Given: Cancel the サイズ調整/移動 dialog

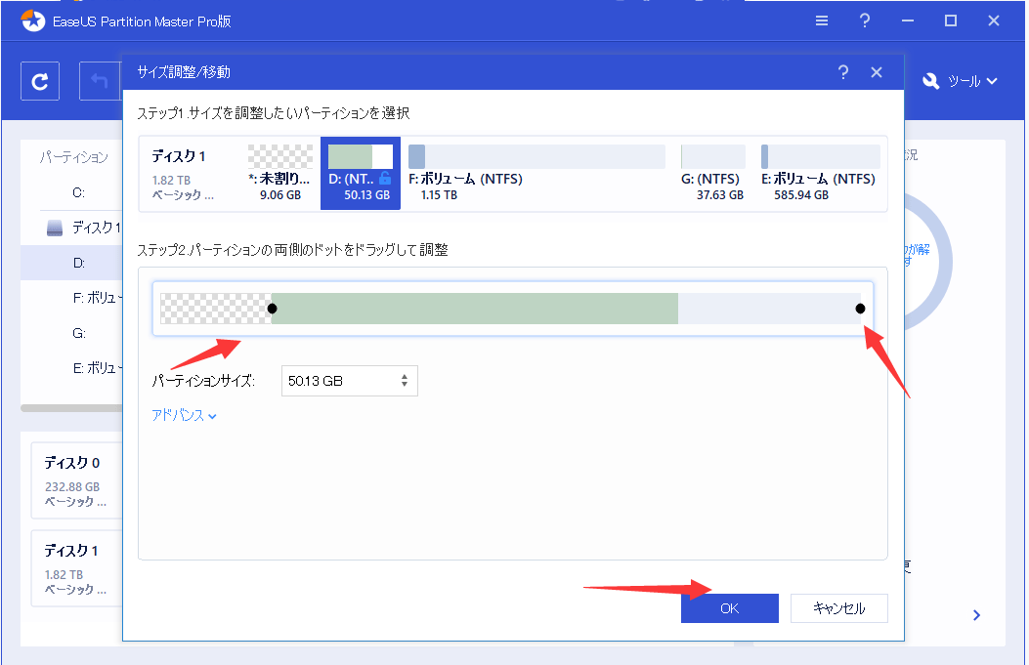Looking at the screenshot, I should click(839, 607).
